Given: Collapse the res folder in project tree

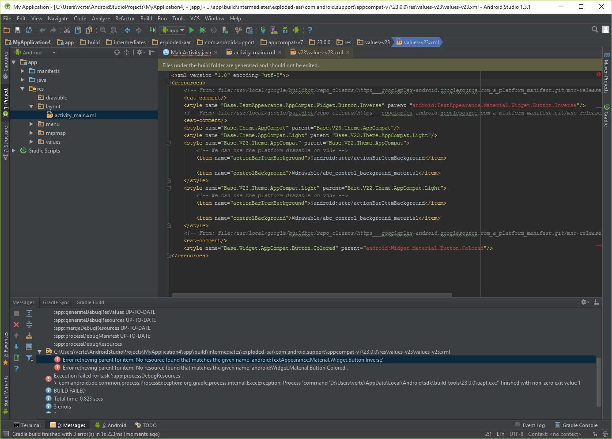Looking at the screenshot, I should [23, 89].
